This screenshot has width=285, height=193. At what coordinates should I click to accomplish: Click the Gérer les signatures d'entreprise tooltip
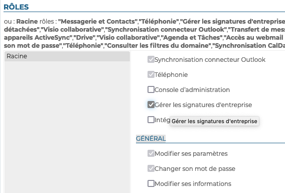(214, 121)
